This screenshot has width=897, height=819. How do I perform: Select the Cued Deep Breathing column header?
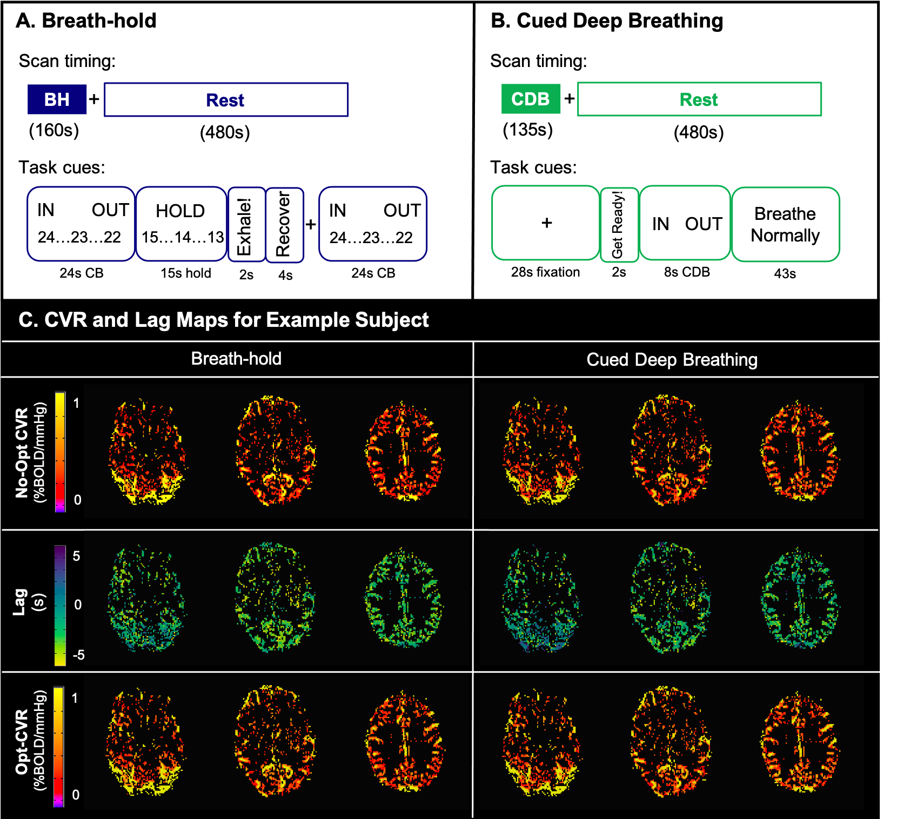672,360
